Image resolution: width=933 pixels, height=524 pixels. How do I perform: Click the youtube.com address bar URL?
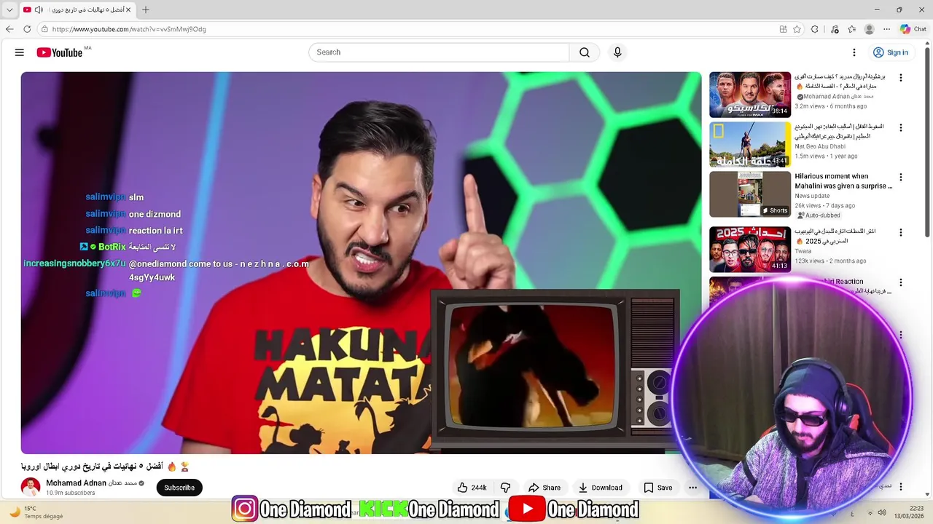(129, 29)
